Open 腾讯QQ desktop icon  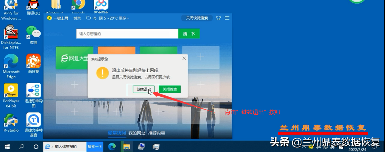(34, 8)
